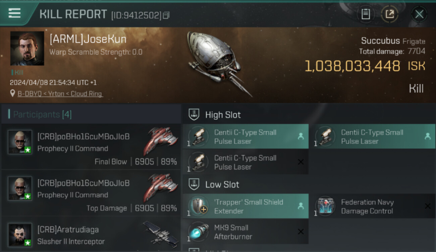
Task: Open JoseKun's pilot portrait
Action: point(27,48)
